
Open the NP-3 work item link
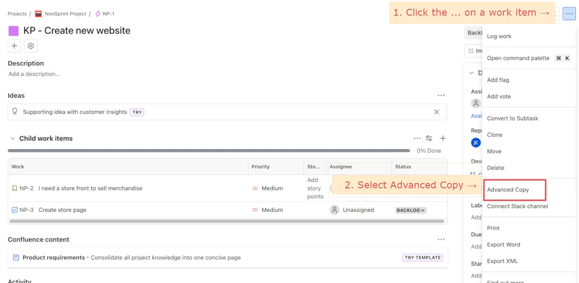[27, 210]
